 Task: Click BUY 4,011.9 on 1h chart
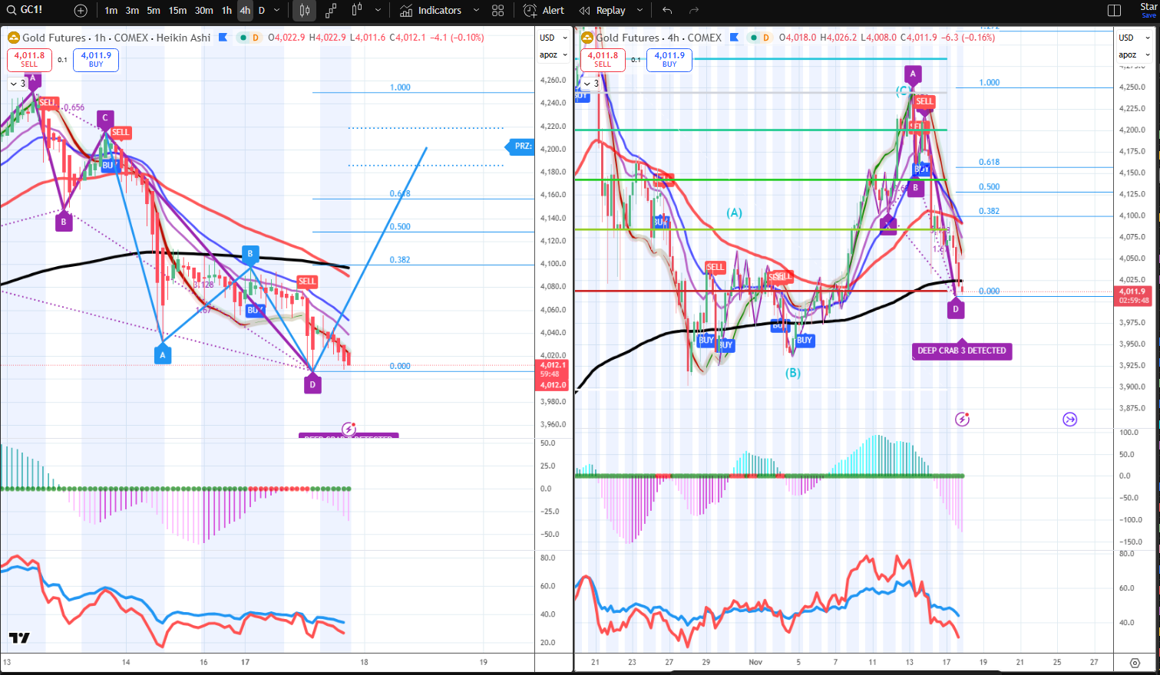(96, 60)
